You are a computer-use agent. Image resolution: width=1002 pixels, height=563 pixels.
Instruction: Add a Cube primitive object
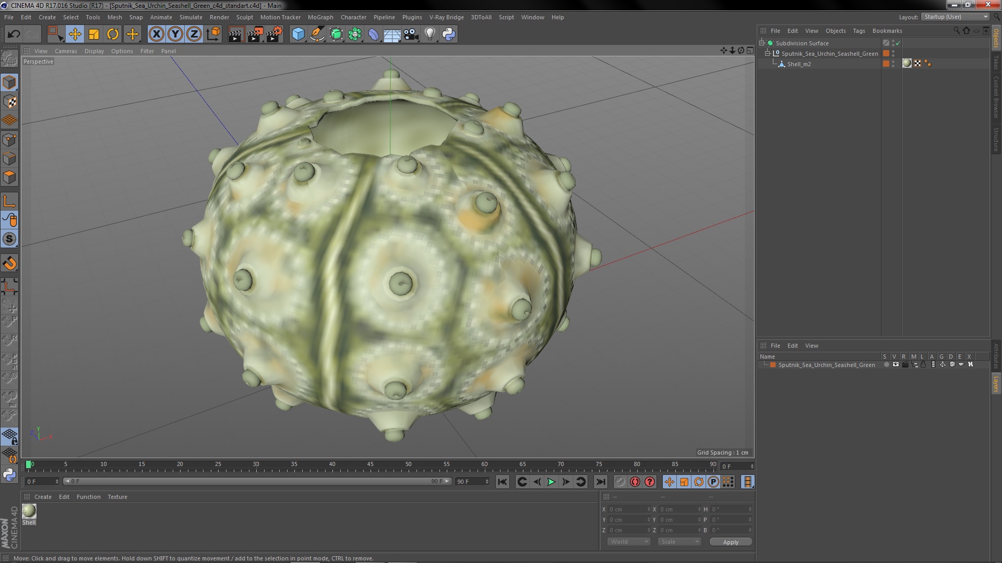coord(298,34)
